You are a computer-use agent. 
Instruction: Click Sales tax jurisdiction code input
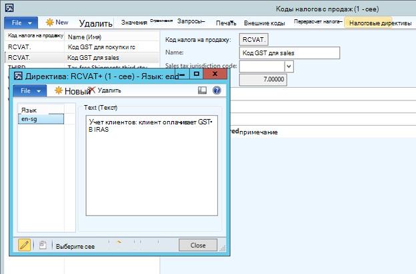tap(262, 67)
